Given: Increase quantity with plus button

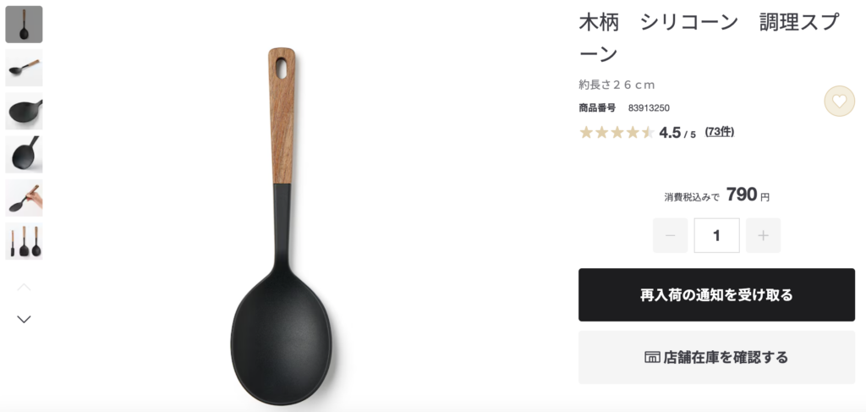Looking at the screenshot, I should click(764, 235).
